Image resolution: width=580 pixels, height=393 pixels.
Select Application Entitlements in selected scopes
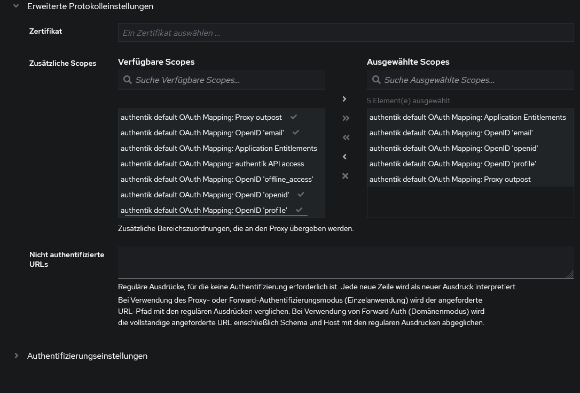click(x=467, y=117)
